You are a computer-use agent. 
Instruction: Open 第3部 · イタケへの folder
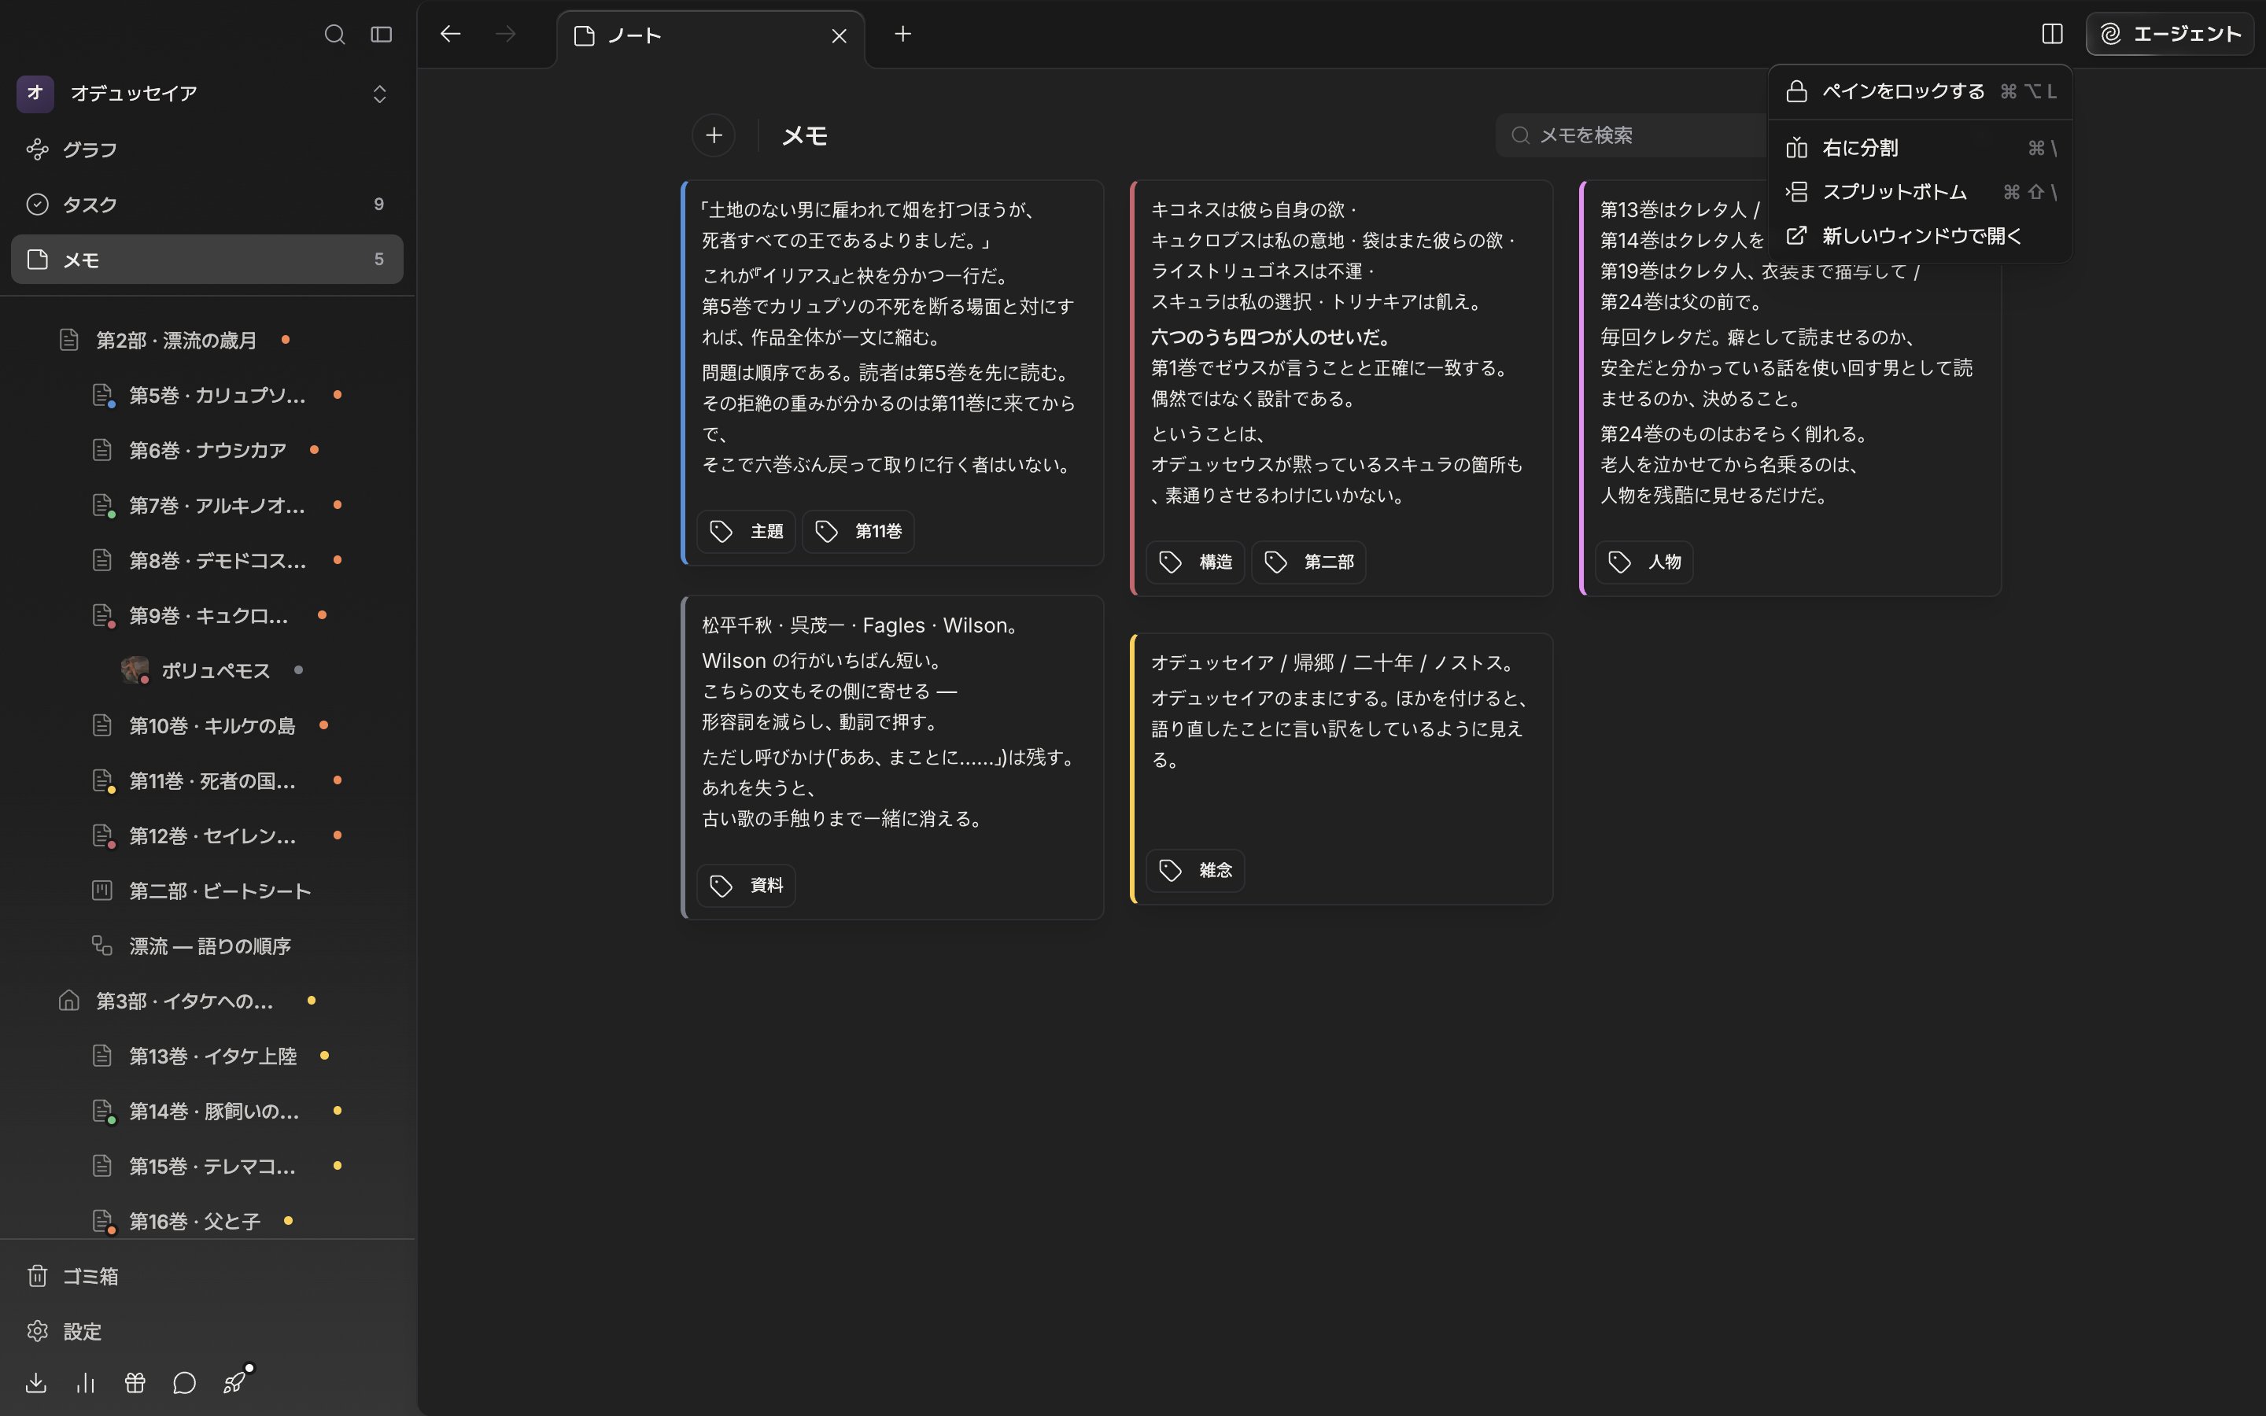[184, 1001]
